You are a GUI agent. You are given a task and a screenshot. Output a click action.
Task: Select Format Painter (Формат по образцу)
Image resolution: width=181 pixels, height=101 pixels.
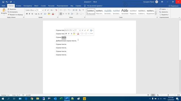tap(15, 15)
